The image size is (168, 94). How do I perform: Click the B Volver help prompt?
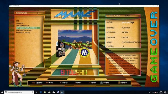pyautogui.click(x=92, y=83)
